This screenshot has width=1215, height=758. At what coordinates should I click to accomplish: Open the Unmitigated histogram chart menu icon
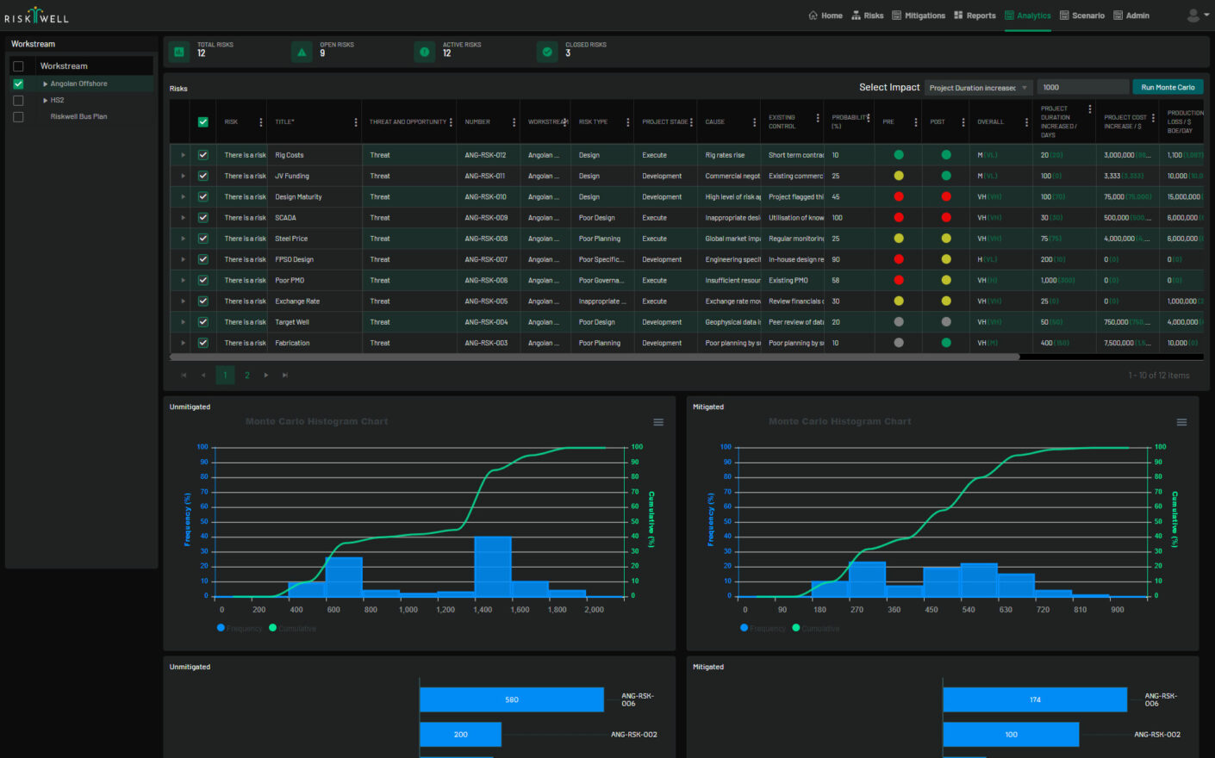coord(658,422)
